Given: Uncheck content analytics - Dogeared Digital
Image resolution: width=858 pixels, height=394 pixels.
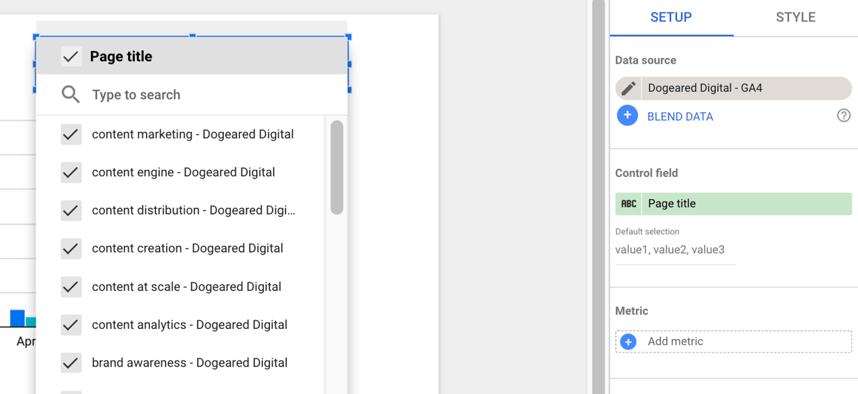Looking at the screenshot, I should [70, 324].
